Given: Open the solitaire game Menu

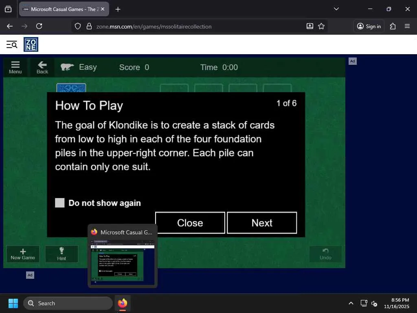Looking at the screenshot, I should pos(15,67).
